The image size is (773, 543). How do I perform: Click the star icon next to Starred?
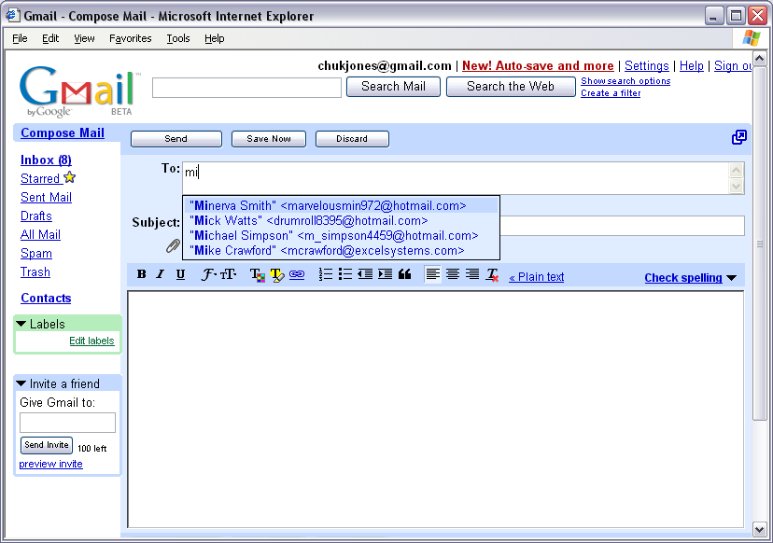coord(69,177)
